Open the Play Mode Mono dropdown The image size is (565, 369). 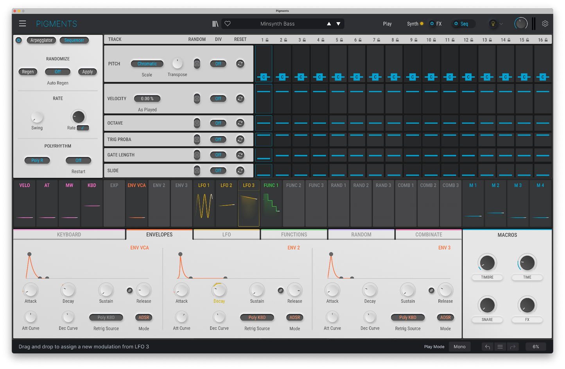tap(459, 347)
